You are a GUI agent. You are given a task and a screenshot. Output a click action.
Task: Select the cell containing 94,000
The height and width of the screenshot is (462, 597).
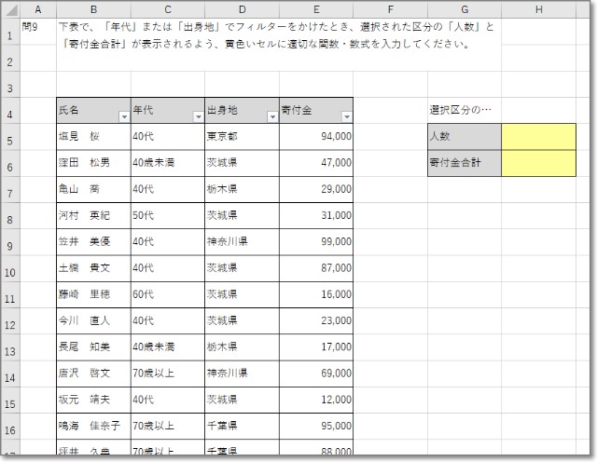pos(316,136)
